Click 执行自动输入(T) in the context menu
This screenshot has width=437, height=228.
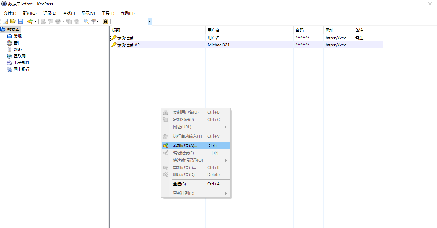pyautogui.click(x=196, y=136)
